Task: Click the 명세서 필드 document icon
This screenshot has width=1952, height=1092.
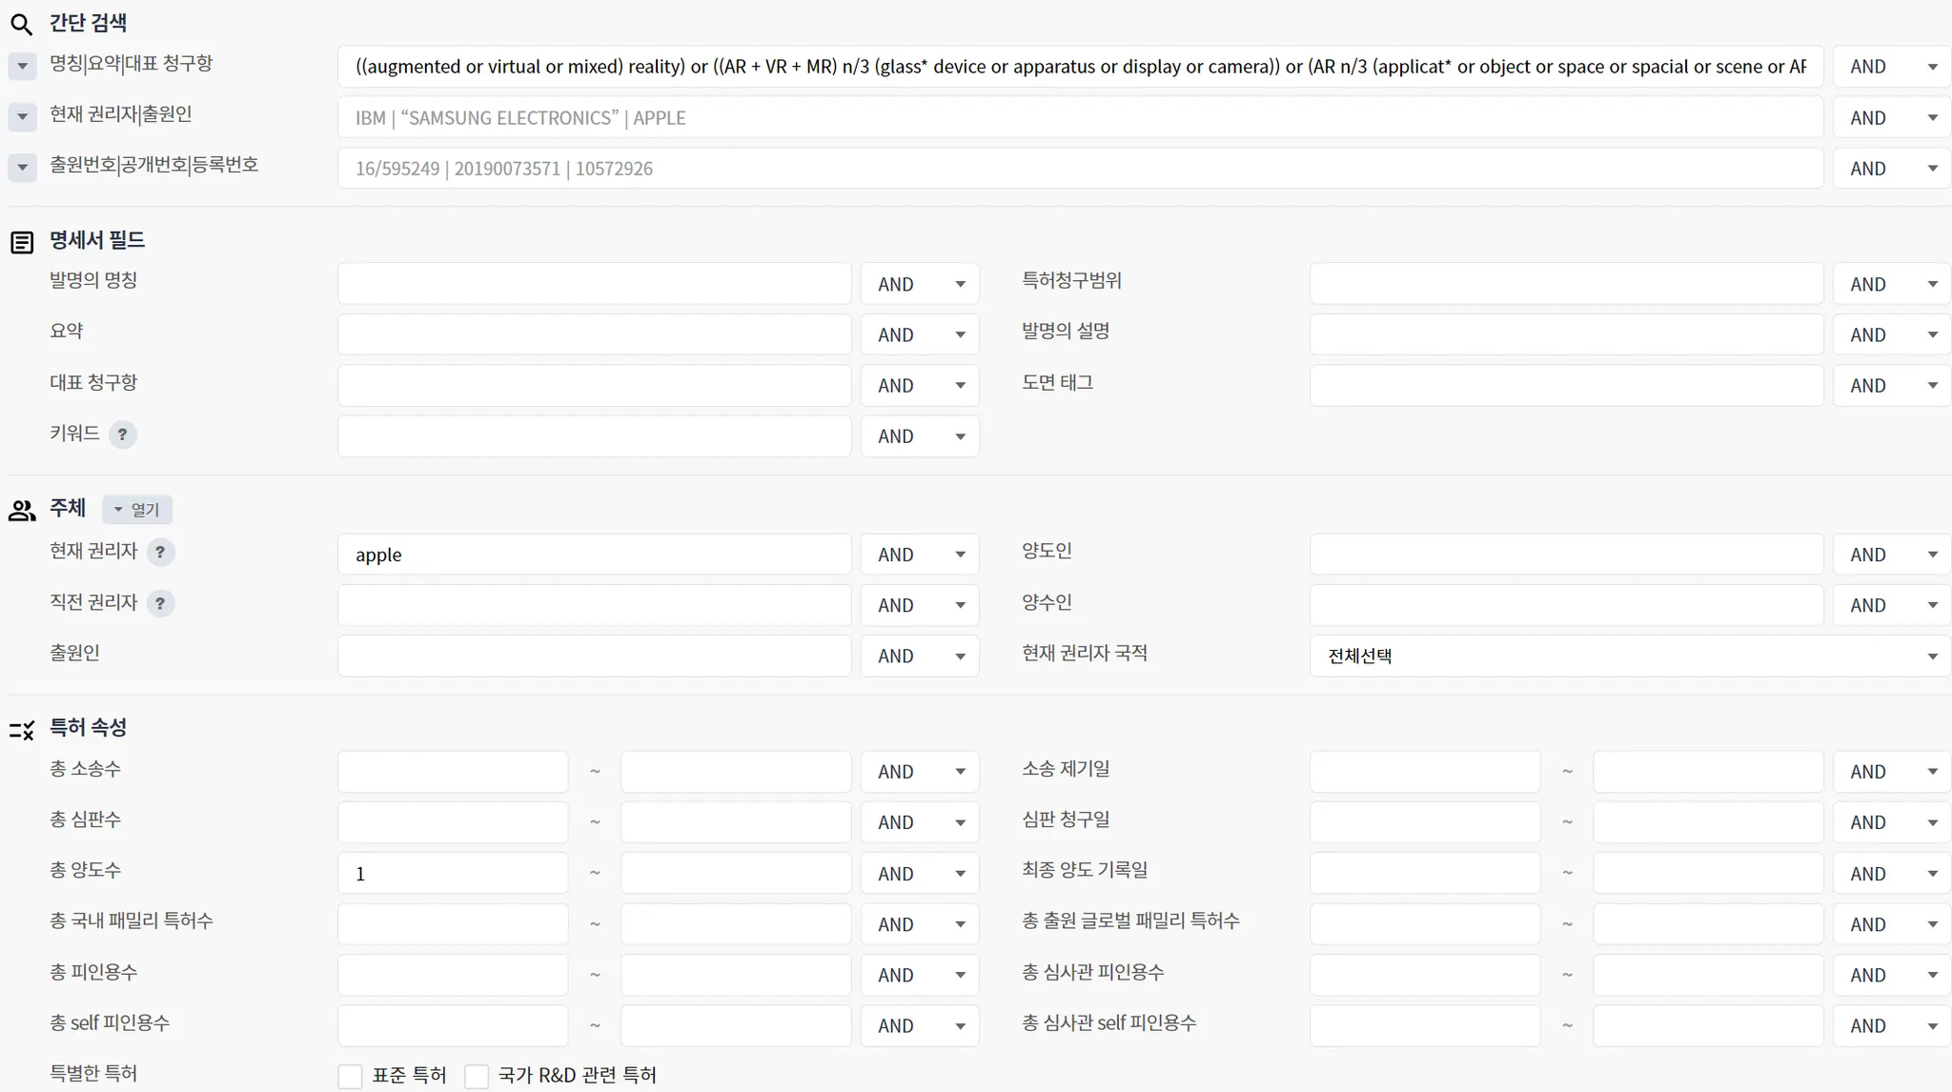Action: (21, 242)
